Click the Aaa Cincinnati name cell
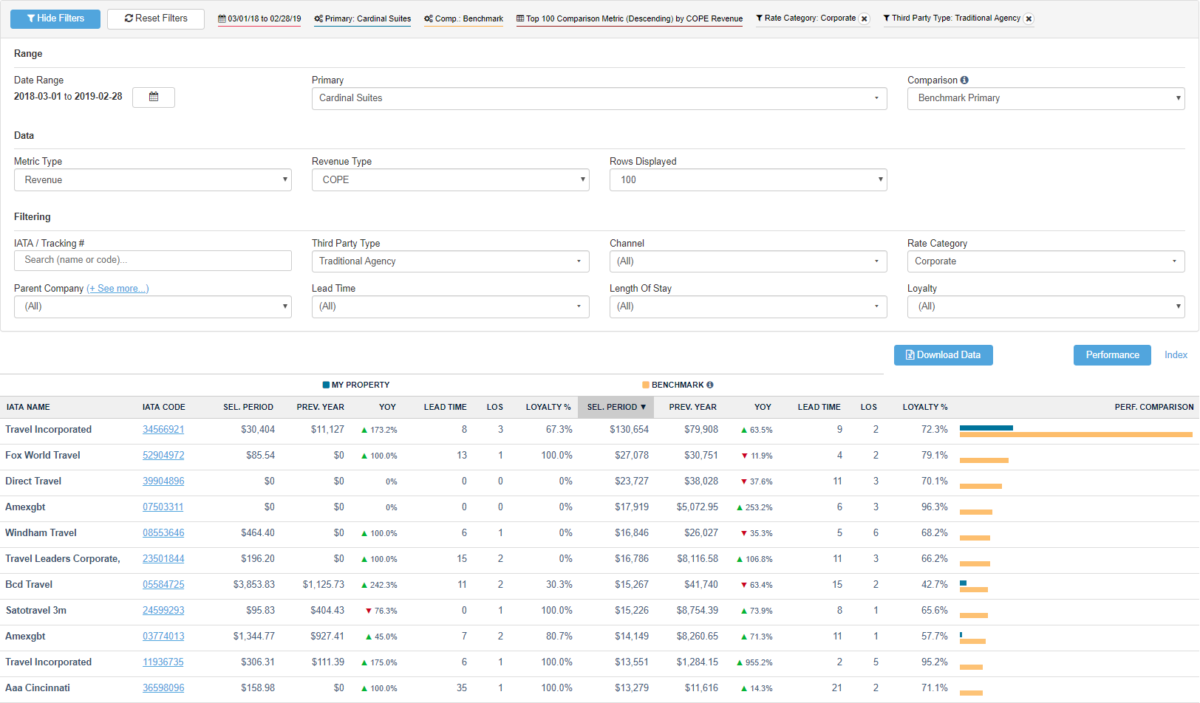The image size is (1200, 703). [x=38, y=688]
